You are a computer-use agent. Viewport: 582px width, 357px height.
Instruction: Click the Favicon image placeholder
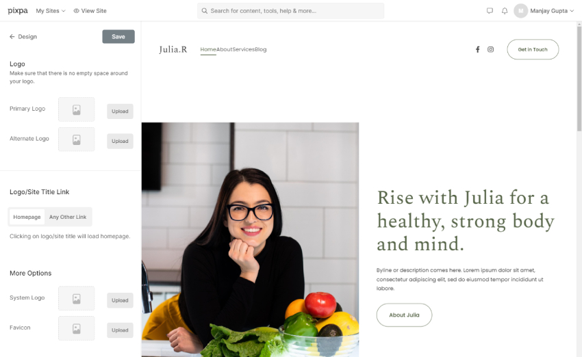(x=77, y=328)
